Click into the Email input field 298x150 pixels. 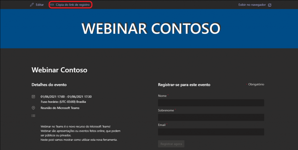211,132
